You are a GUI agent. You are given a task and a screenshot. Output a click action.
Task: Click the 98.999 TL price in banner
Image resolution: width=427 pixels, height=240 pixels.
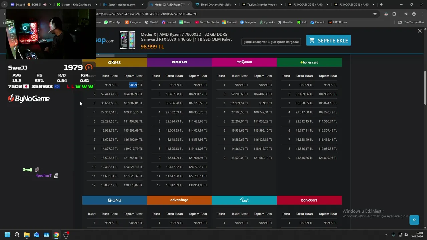pyautogui.click(x=152, y=47)
